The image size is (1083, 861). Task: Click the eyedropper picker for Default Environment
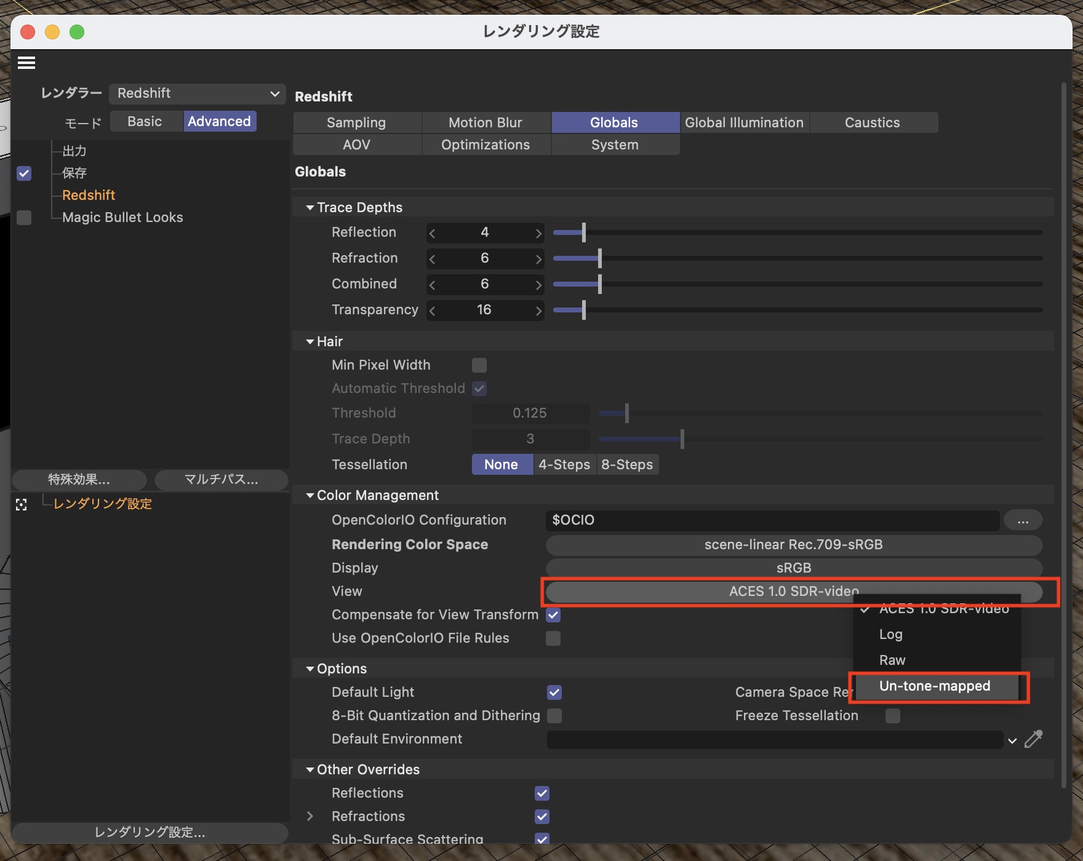point(1034,739)
